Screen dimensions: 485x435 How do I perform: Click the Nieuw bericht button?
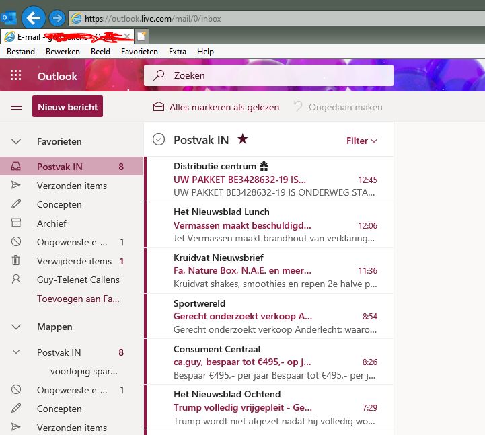pyautogui.click(x=67, y=107)
